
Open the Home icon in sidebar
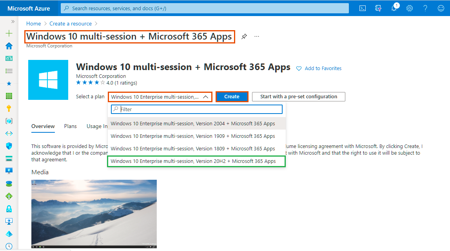(x=9, y=46)
